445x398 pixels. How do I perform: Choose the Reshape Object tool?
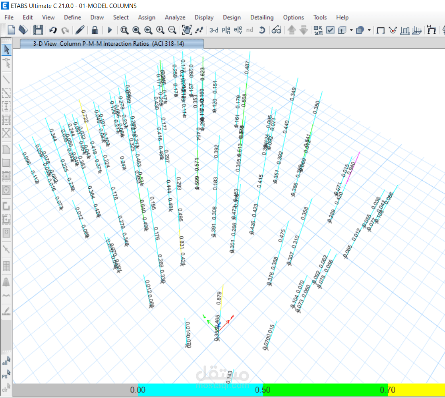(x=6, y=63)
